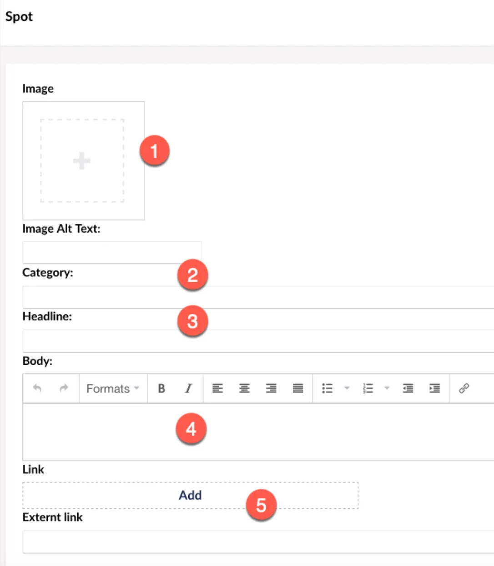Click into the Externt link field
Screen dimensions: 494x566
click(258, 542)
